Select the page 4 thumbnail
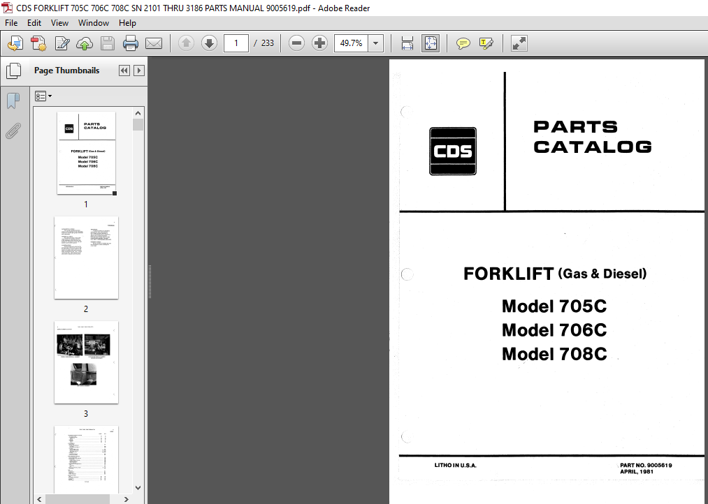The width and height of the screenshot is (708, 504). pyautogui.click(x=86, y=459)
